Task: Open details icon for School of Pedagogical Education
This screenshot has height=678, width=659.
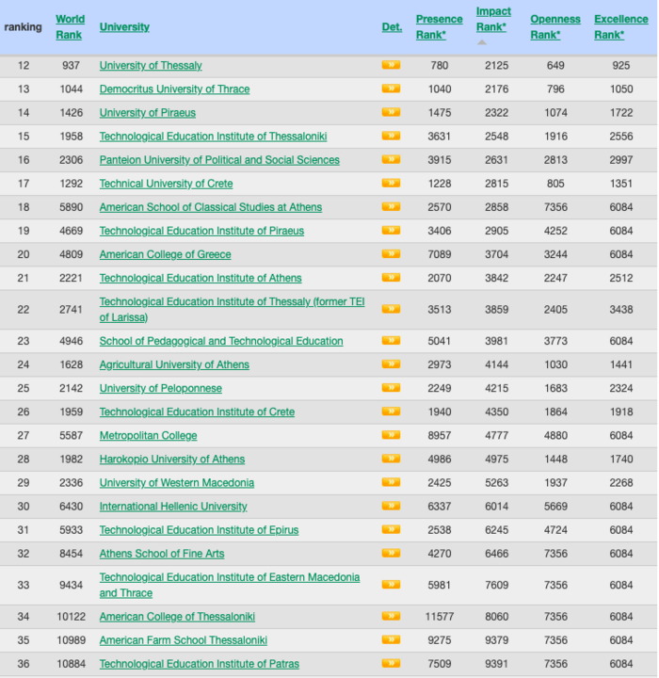Action: (391, 340)
